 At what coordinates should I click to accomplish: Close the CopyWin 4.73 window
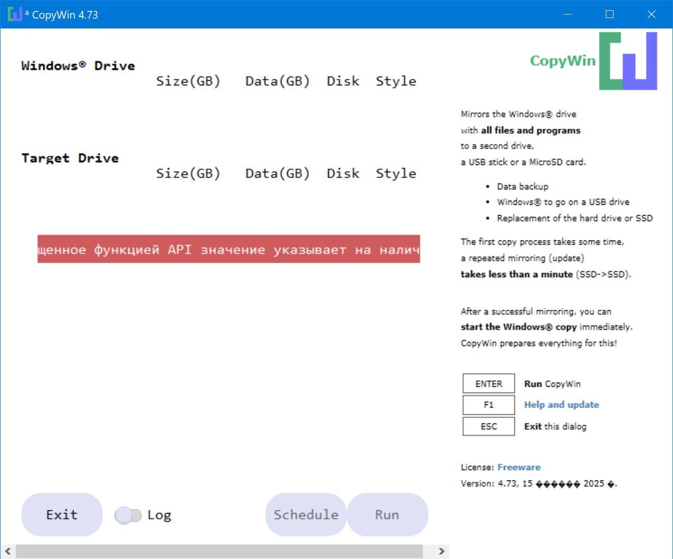pos(651,14)
